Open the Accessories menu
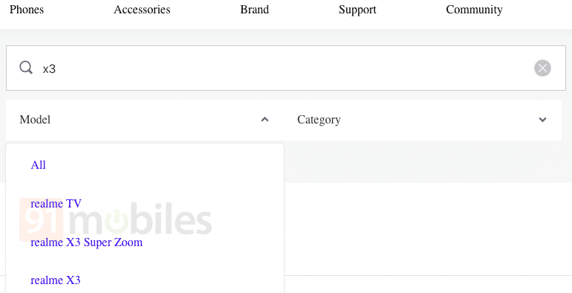The width and height of the screenshot is (572, 293). [142, 10]
